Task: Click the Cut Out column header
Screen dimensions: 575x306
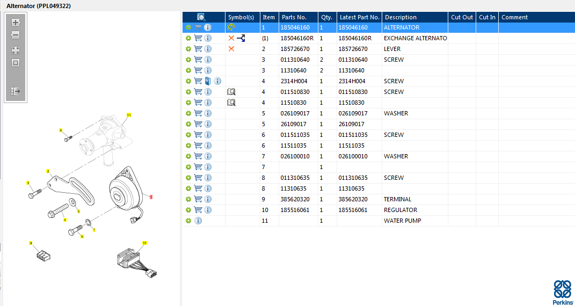Action: pyautogui.click(x=462, y=17)
